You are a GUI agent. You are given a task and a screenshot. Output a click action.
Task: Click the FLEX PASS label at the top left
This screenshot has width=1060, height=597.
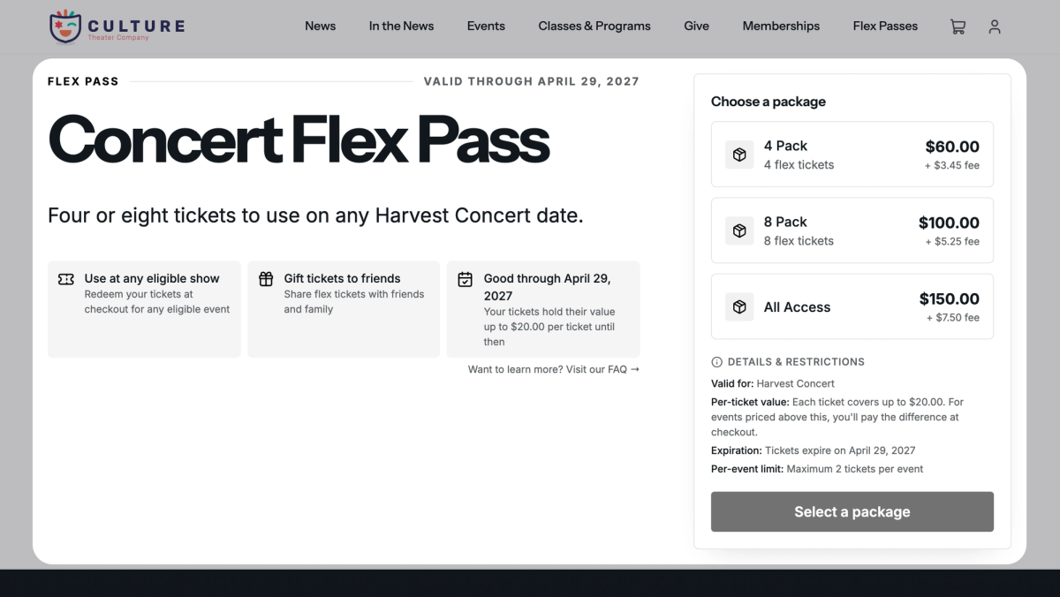coord(83,81)
